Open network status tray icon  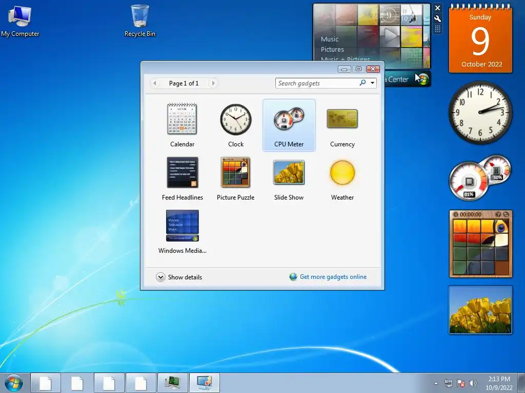point(448,383)
